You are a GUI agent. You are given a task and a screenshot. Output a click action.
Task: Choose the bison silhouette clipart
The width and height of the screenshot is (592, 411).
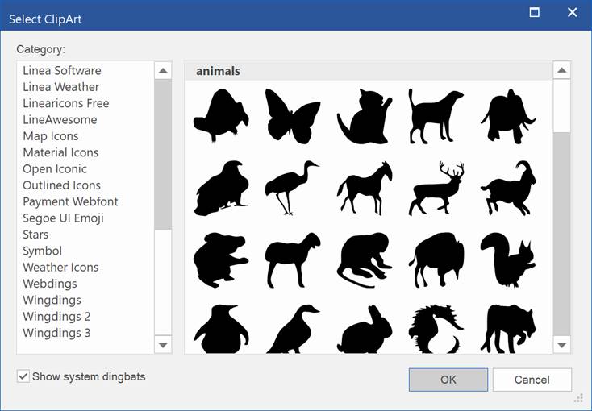436,260
